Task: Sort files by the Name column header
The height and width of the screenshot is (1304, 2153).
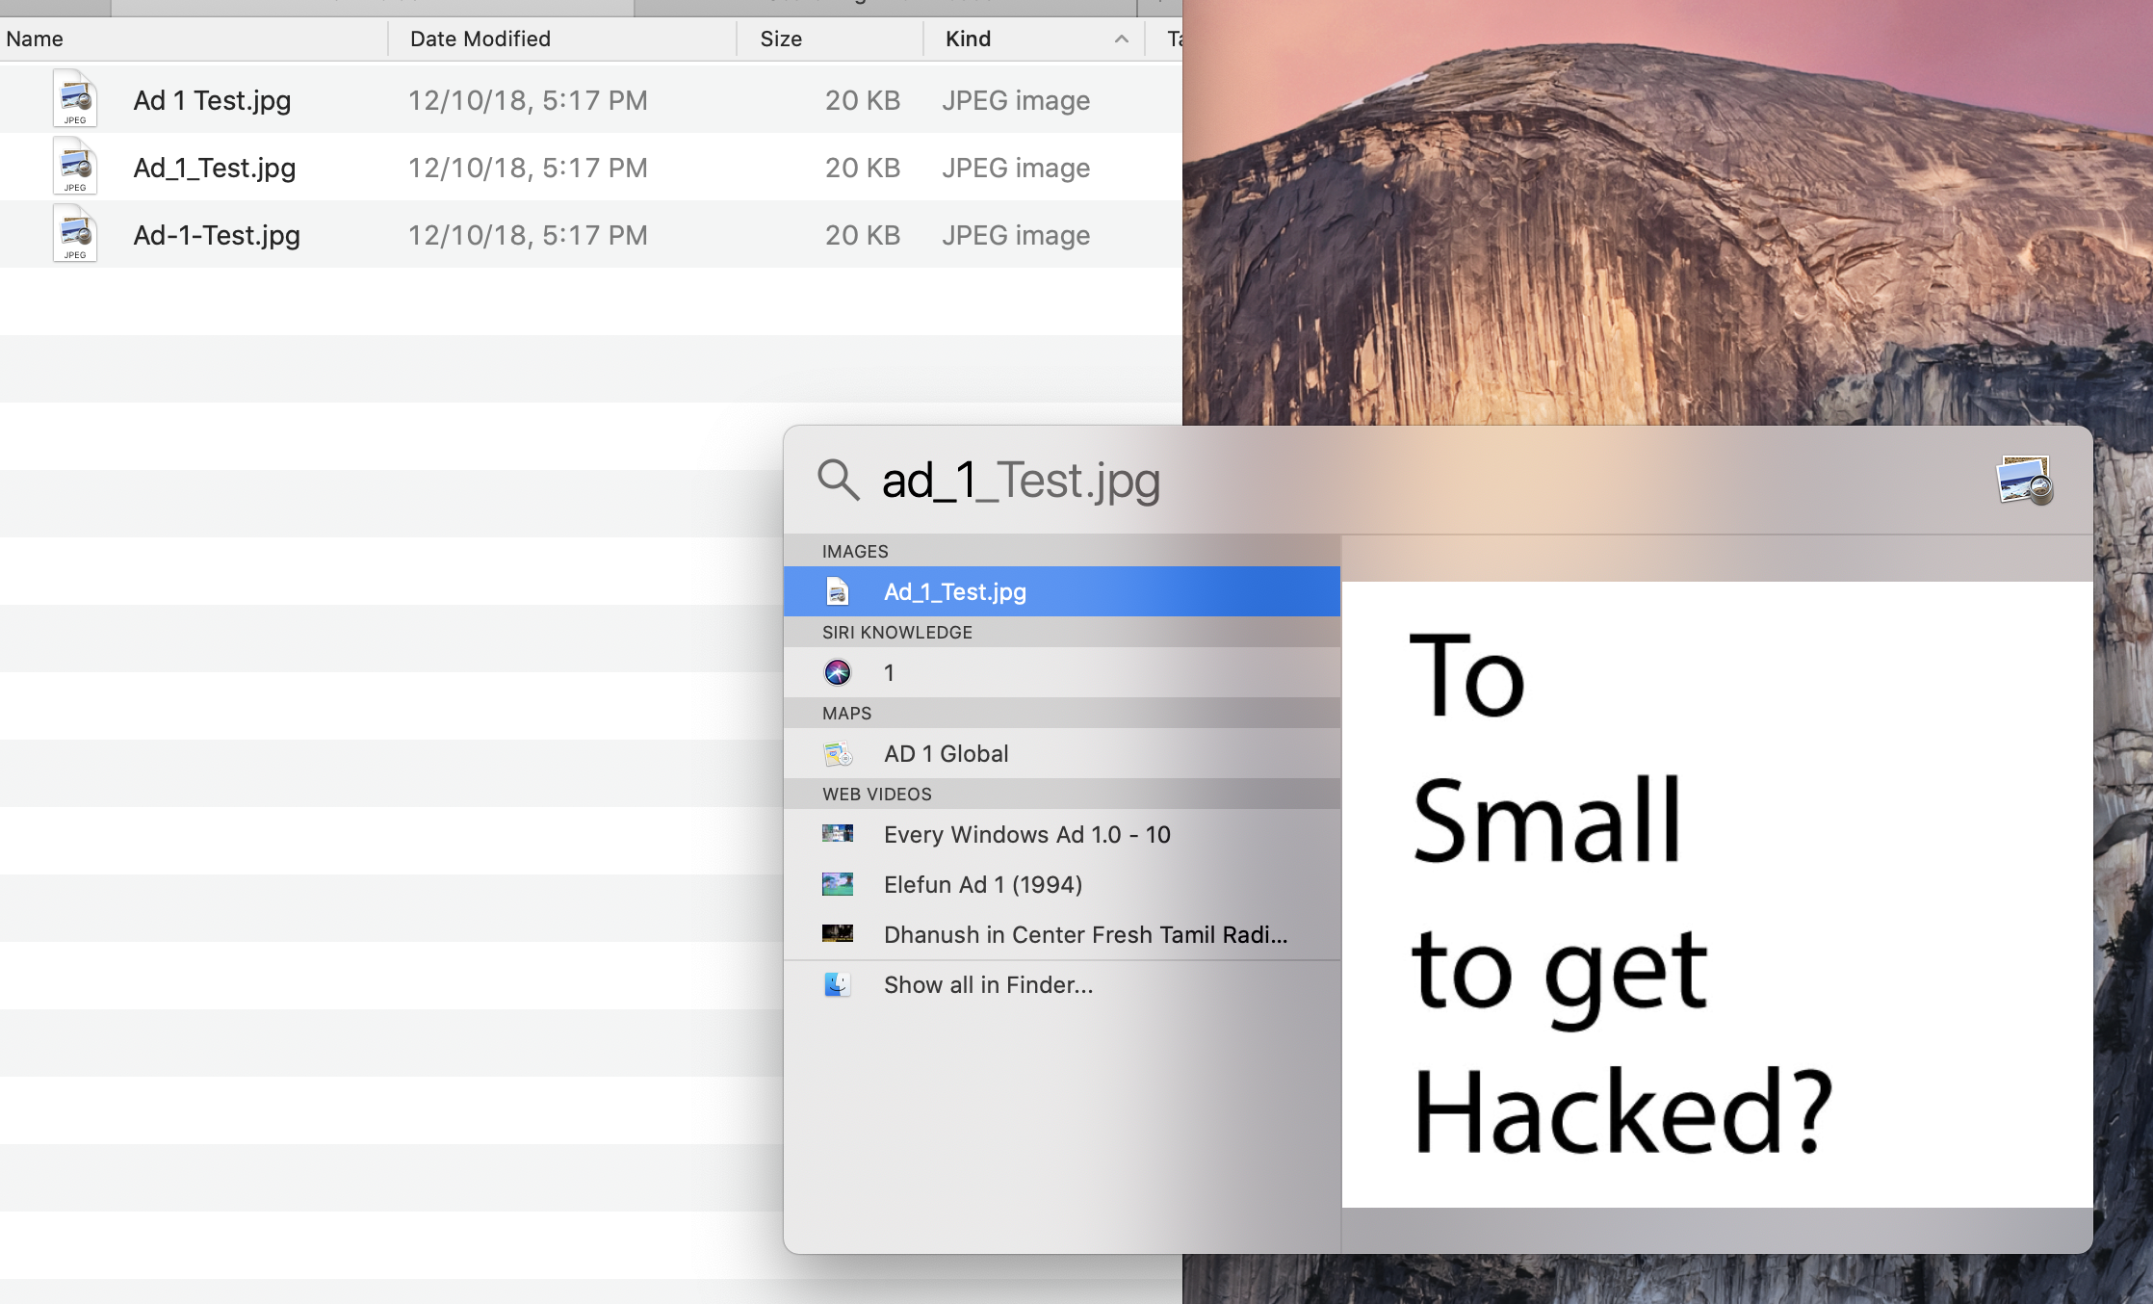Action: point(35,39)
